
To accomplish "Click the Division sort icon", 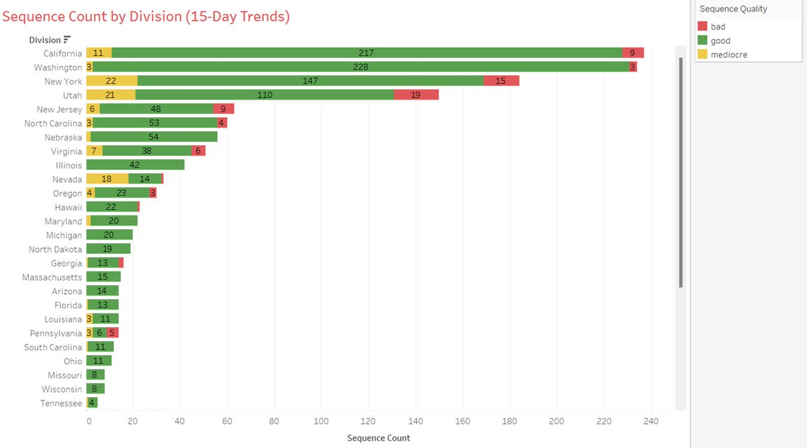I will coord(67,40).
